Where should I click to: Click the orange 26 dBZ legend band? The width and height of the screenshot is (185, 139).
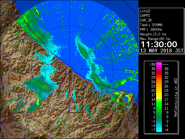pos(159,82)
